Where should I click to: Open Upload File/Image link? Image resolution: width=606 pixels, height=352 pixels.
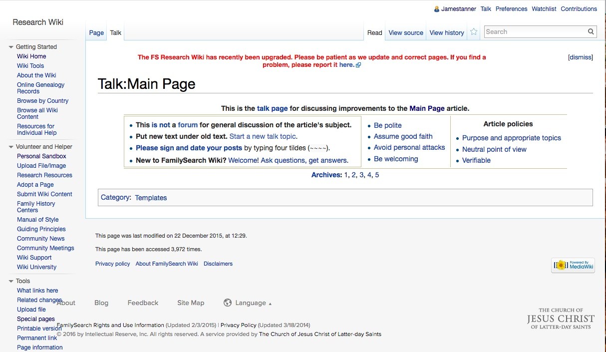pyautogui.click(x=41, y=166)
